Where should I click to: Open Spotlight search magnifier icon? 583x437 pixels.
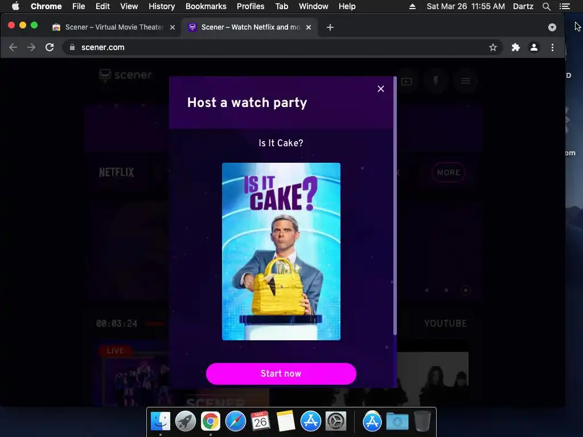546,6
